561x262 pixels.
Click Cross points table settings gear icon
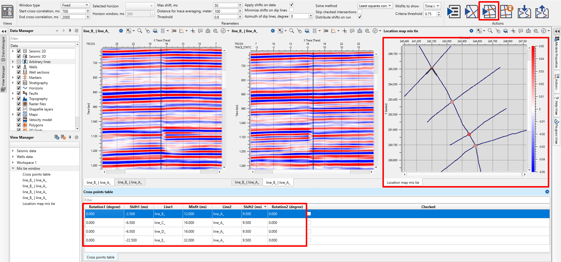[x=547, y=192]
